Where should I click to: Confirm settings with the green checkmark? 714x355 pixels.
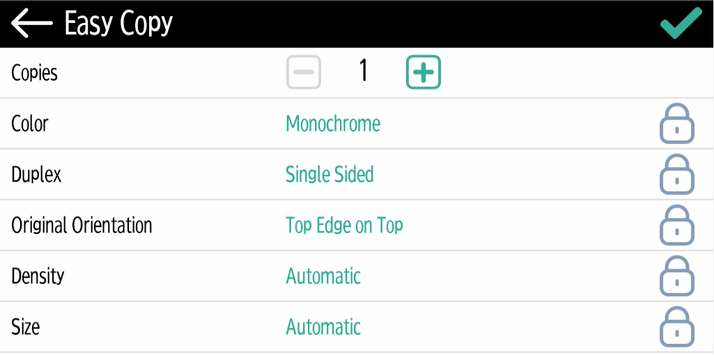pyautogui.click(x=681, y=24)
